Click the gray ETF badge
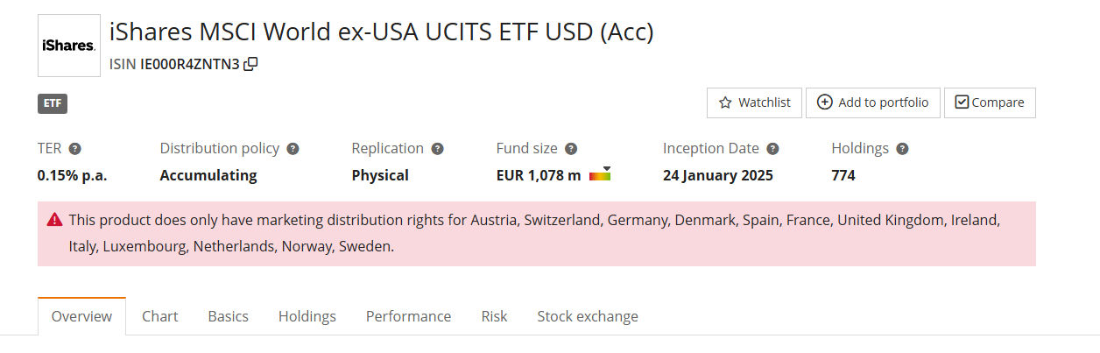This screenshot has height=353, width=1100. click(53, 103)
